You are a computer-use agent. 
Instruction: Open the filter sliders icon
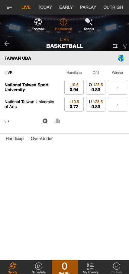pyautogui.click(x=115, y=46)
